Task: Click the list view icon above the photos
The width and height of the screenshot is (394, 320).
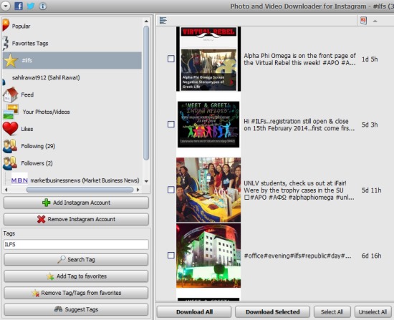Action: (163, 20)
